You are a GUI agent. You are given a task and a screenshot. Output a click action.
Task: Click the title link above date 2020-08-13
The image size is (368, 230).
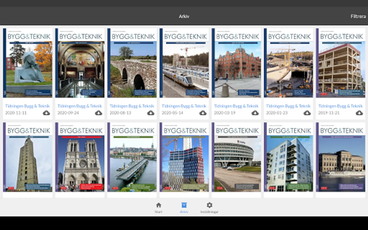click(132, 106)
